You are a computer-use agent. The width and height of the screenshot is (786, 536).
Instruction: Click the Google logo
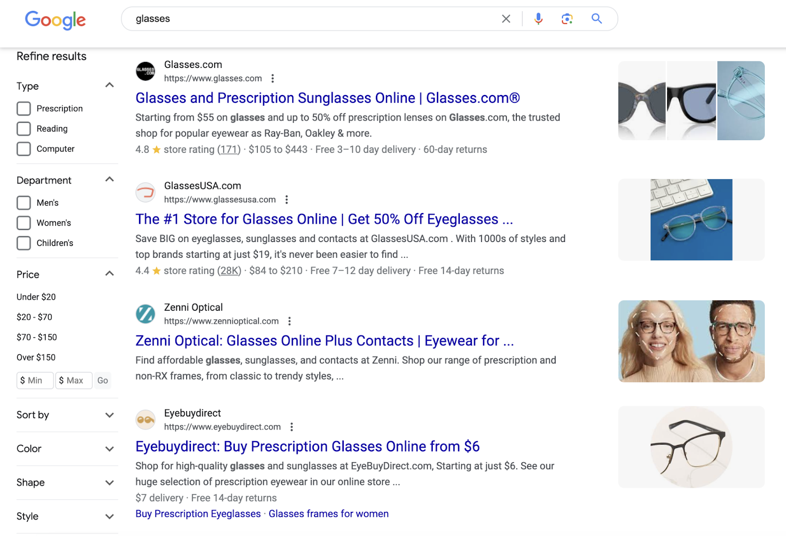[55, 20]
